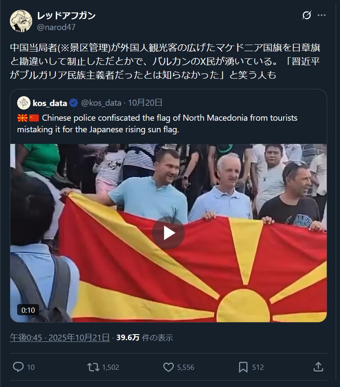Click the blue verified badge icon
This screenshot has width=340, height=387.
73,103
